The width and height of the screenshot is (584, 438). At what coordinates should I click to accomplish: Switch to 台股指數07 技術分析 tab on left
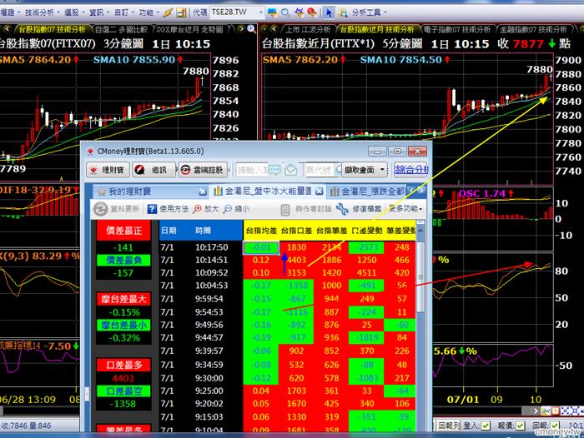(52, 29)
